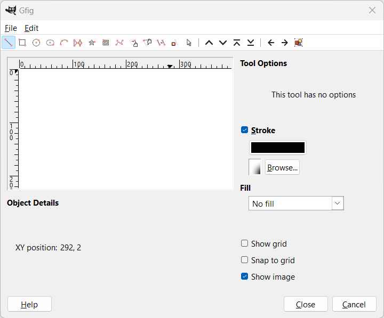Click the Browse... brush button
The image size is (384, 318).
click(282, 168)
